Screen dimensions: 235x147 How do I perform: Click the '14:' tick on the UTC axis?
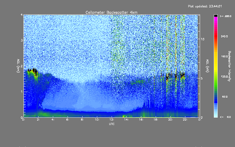click(x=126, y=120)
